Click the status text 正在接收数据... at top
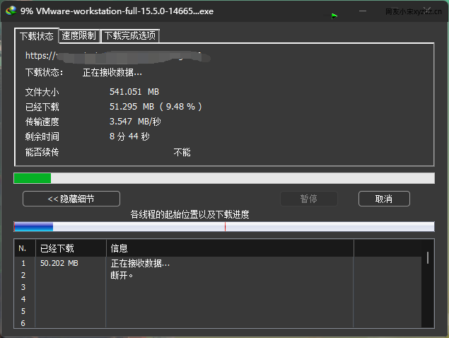 point(112,72)
